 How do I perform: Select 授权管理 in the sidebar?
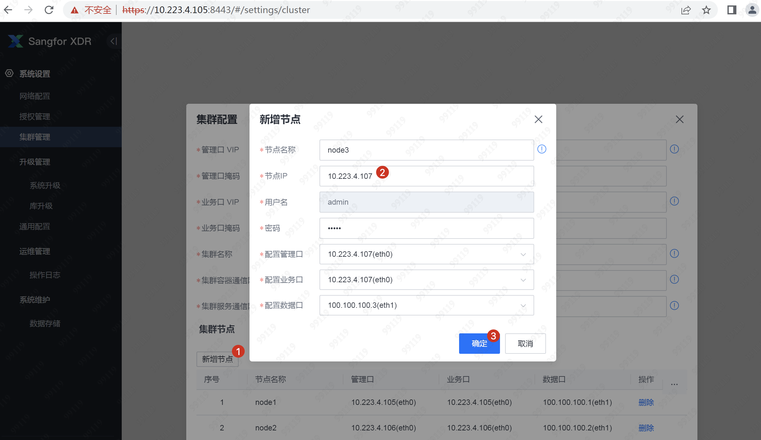point(35,117)
